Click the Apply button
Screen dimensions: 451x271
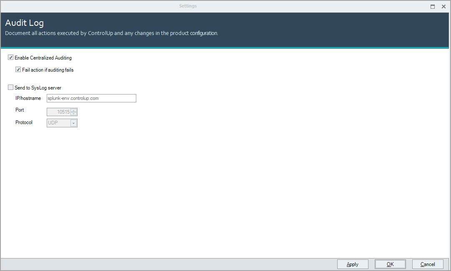click(x=353, y=264)
